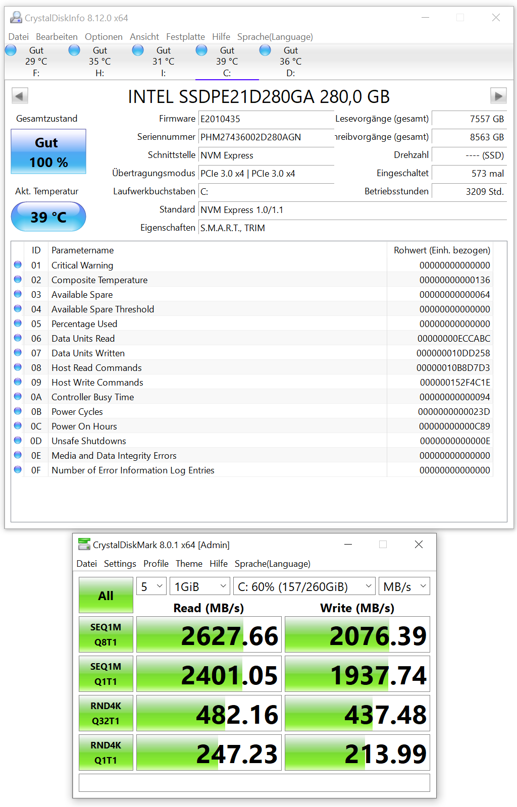Select drive F: health status orb
Image resolution: width=517 pixels, height=807 pixels.
tap(11, 50)
